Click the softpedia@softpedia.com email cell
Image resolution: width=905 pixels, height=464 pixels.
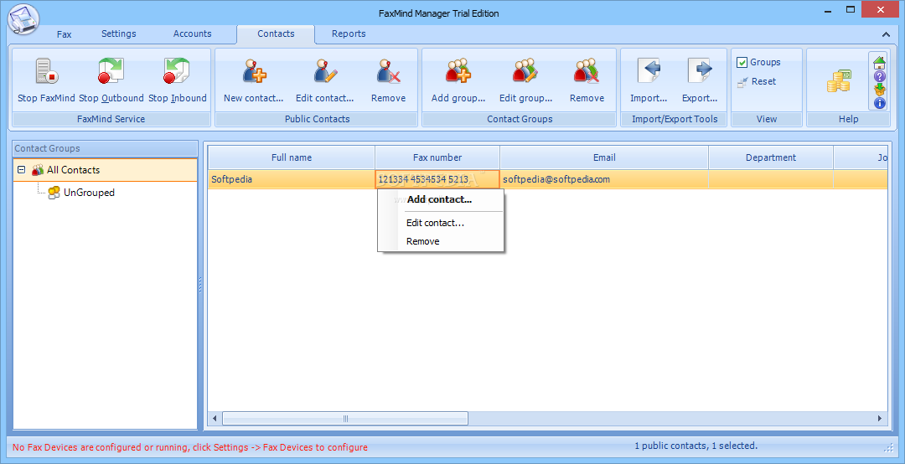coord(604,179)
